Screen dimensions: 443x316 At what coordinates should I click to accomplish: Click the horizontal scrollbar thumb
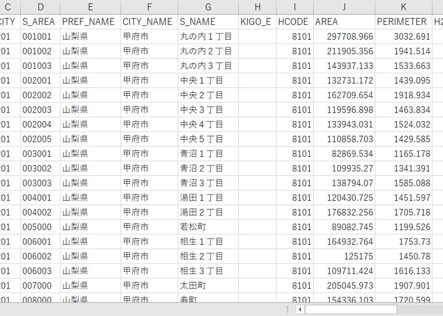click(351, 309)
